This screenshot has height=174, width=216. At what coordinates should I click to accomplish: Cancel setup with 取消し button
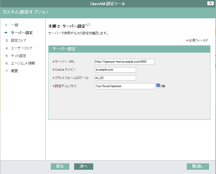[x=198, y=166]
